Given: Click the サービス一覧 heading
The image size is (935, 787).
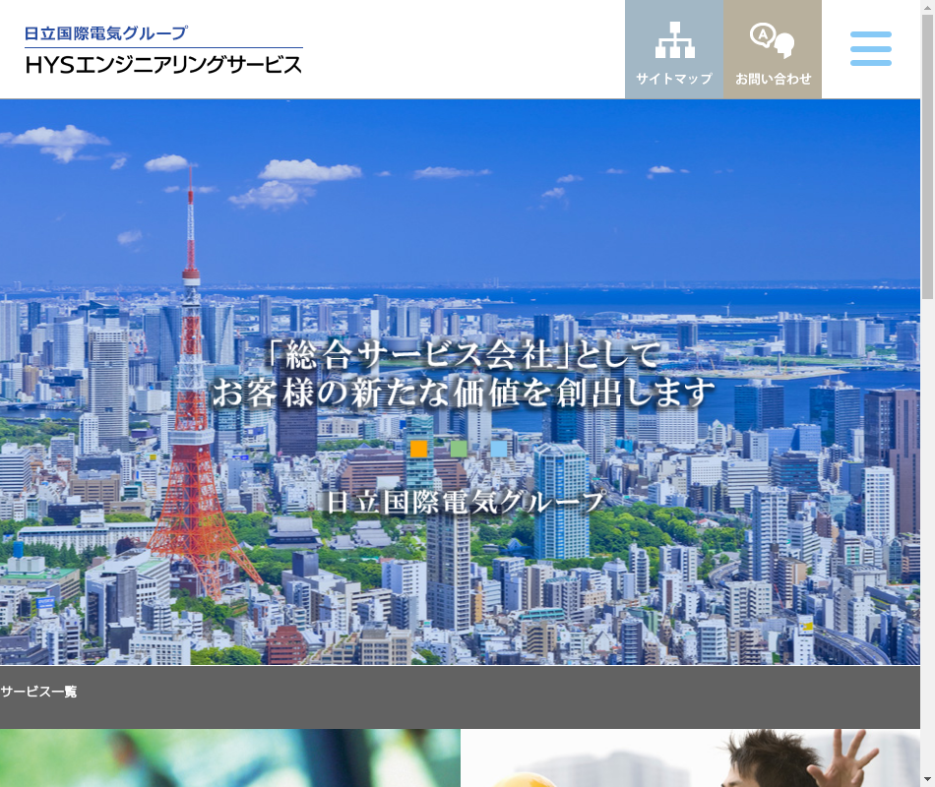Looking at the screenshot, I should pos(38,692).
